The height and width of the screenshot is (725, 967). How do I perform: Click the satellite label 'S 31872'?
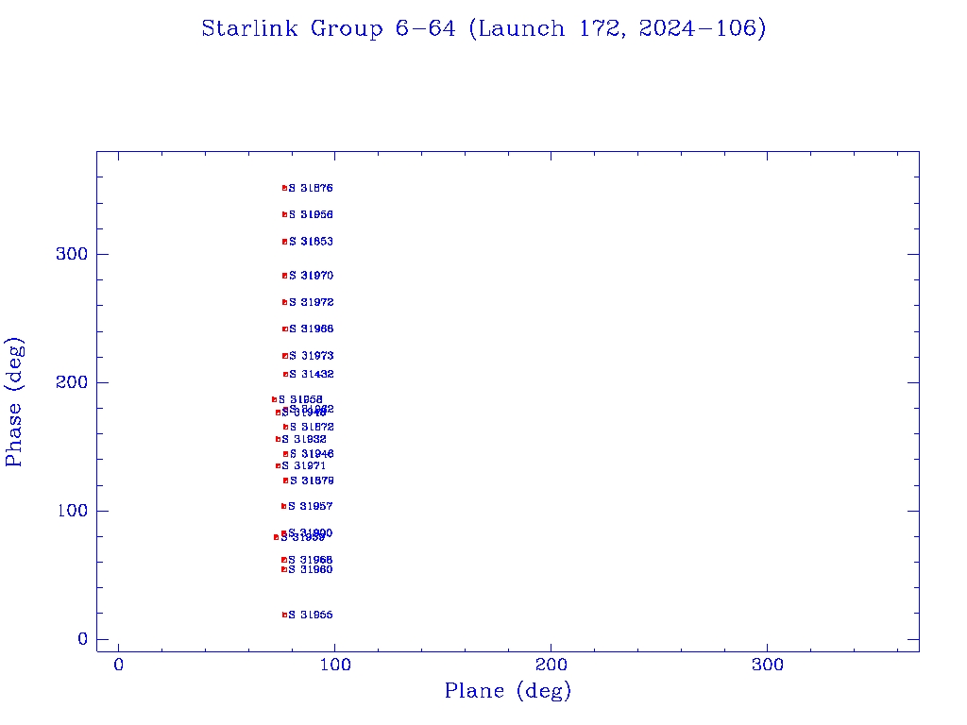click(x=312, y=427)
